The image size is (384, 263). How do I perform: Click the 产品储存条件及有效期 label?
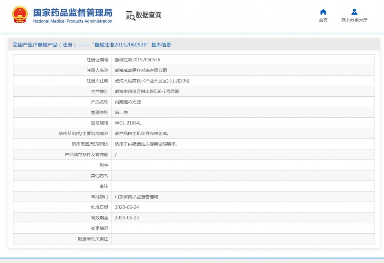(86, 155)
